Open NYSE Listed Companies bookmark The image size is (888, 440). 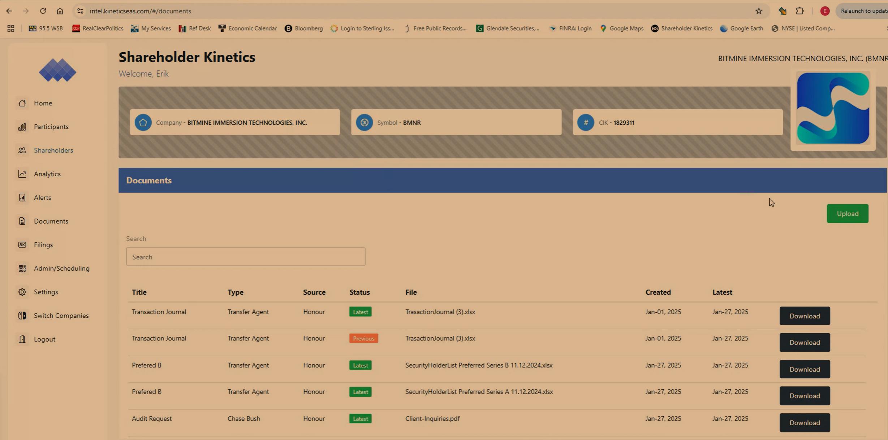[803, 28]
